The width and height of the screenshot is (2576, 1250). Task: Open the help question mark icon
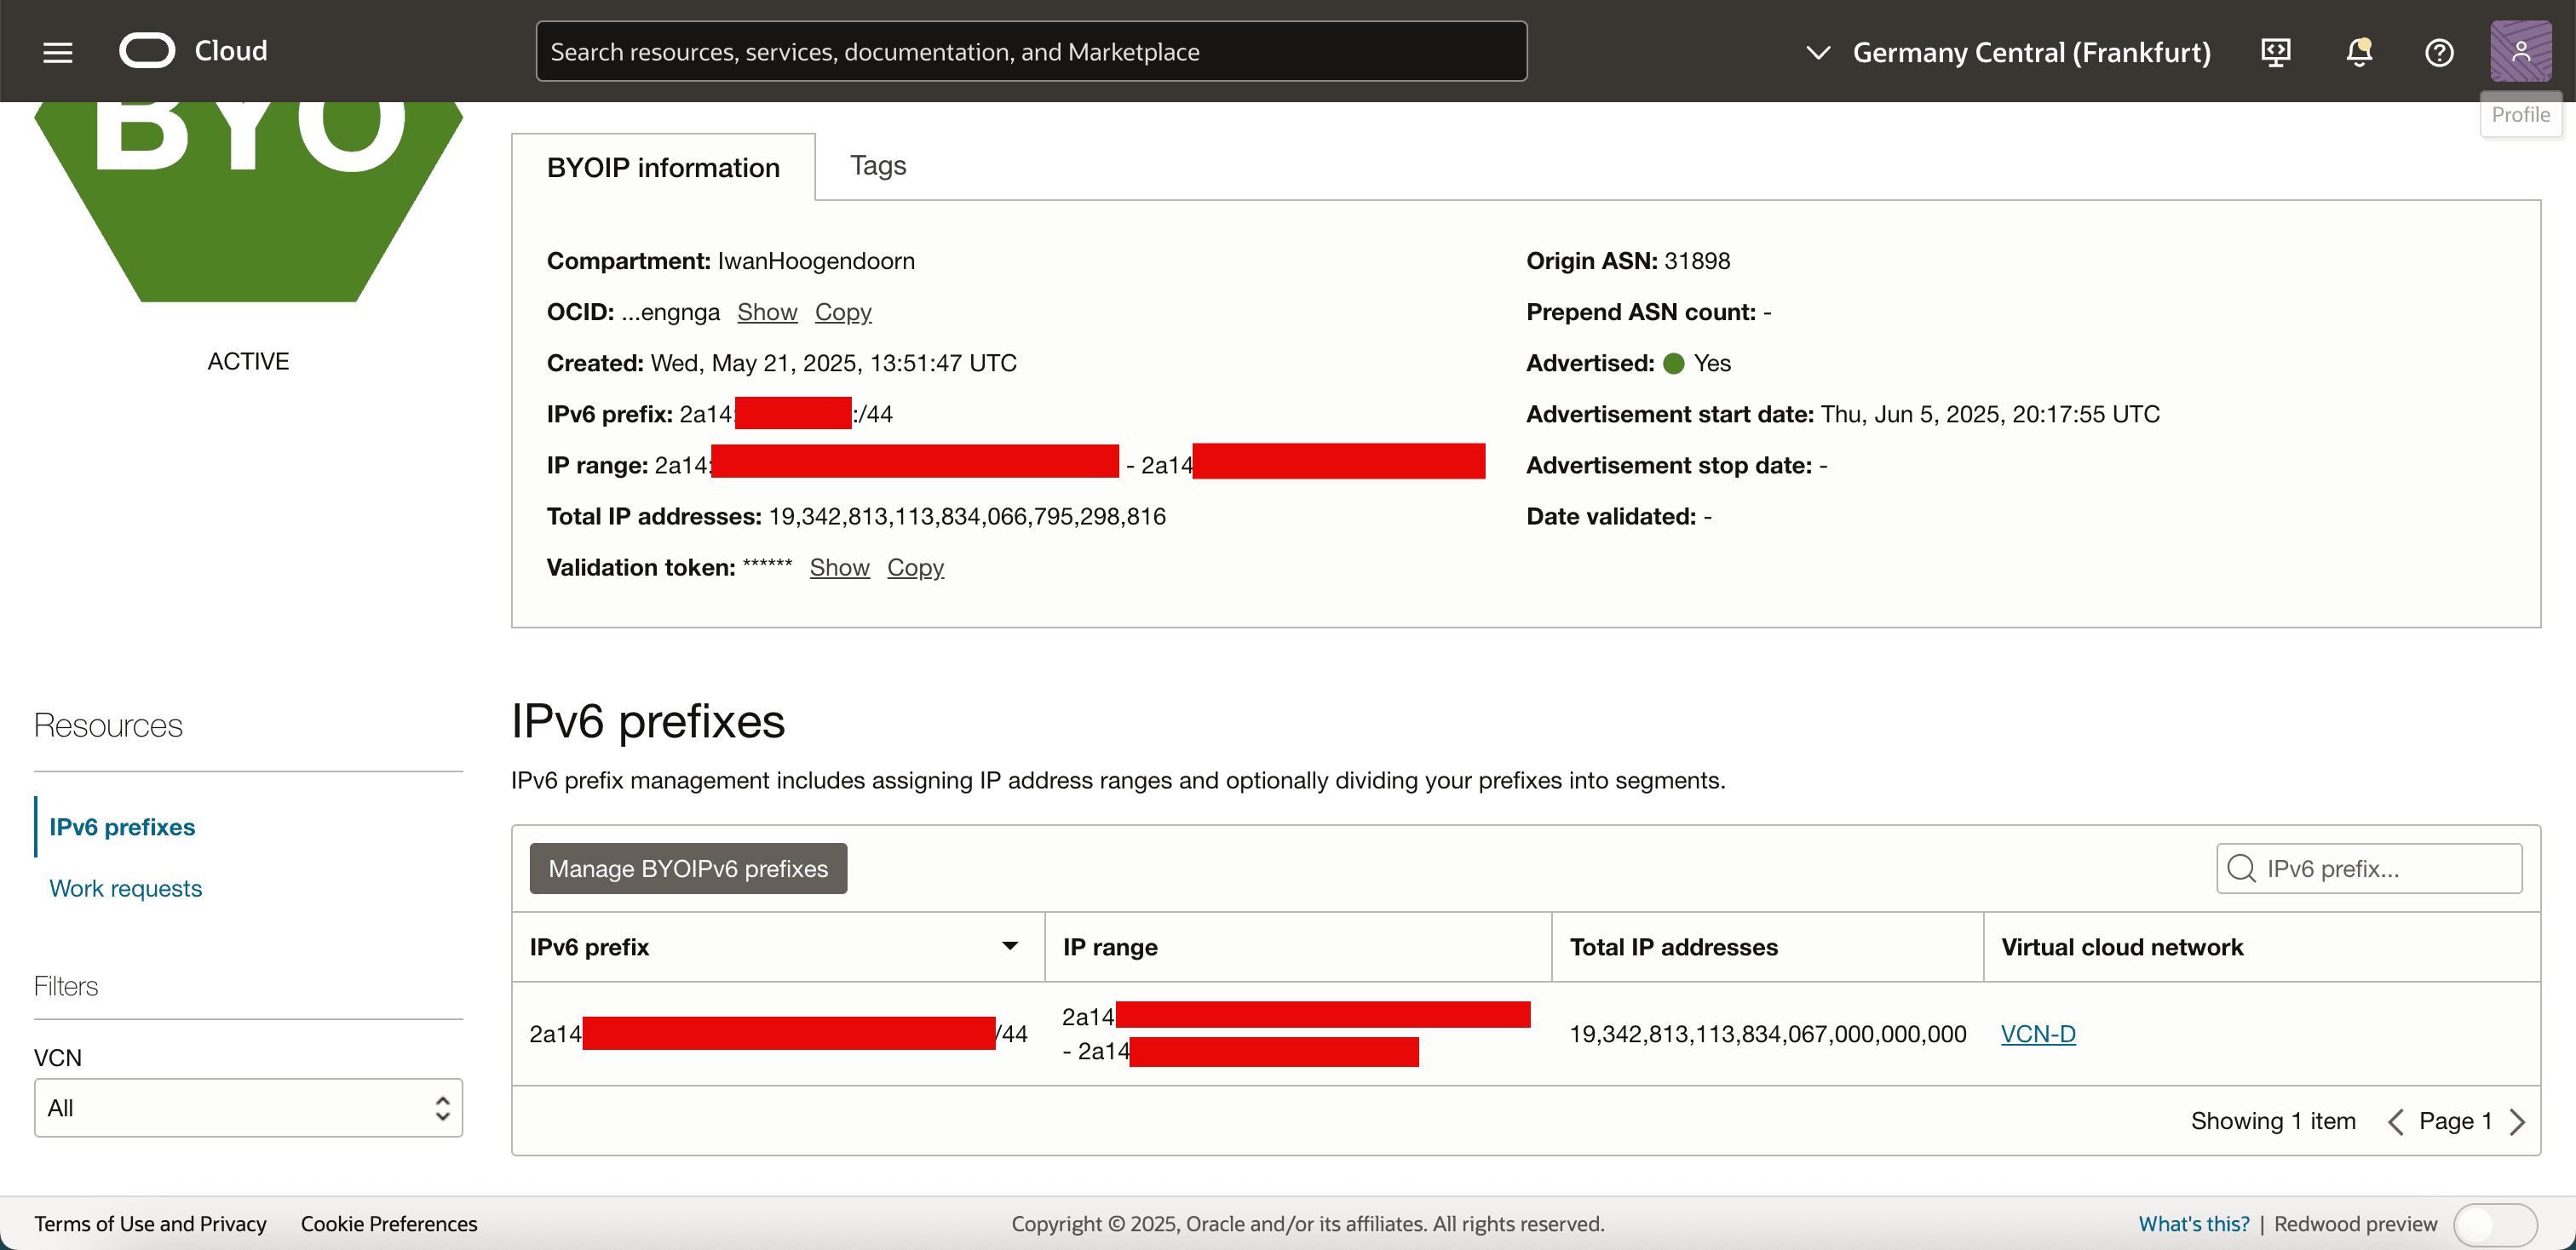coord(2439,52)
